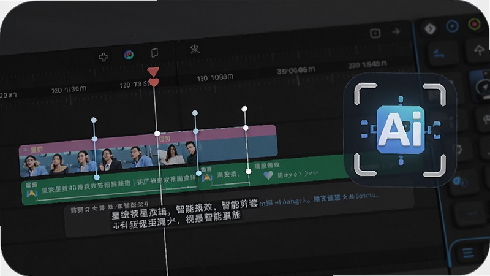Select the first video thumbnail with woman in glasses

point(32,166)
